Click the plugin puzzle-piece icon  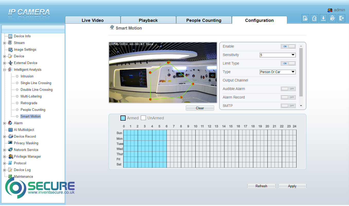point(314,18)
